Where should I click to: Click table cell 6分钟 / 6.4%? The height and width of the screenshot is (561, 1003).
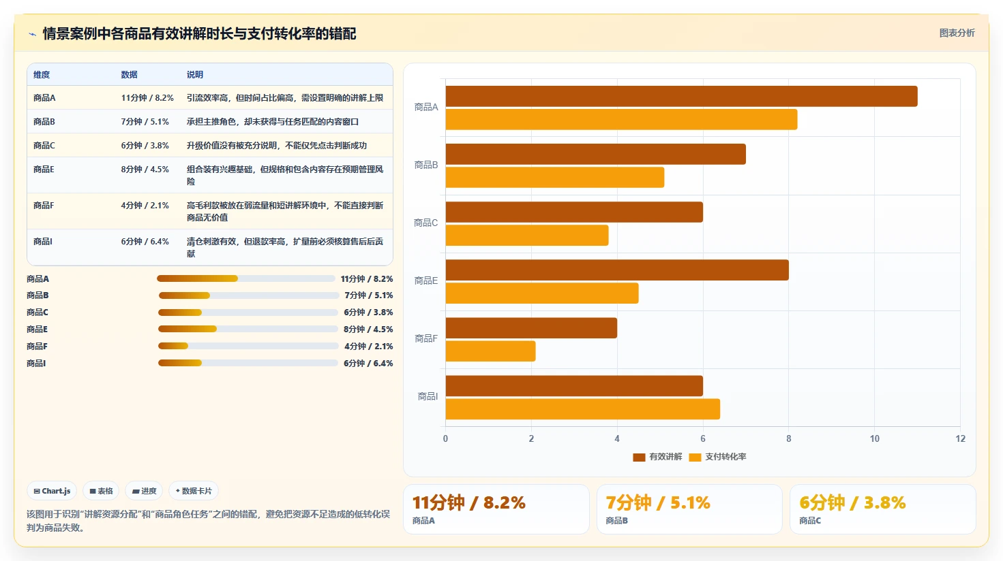pyautogui.click(x=145, y=242)
